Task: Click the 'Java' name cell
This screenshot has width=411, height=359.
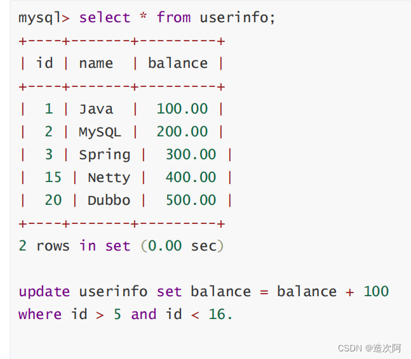Action: (96, 108)
